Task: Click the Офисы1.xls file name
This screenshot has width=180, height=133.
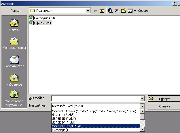Action: 42,23
